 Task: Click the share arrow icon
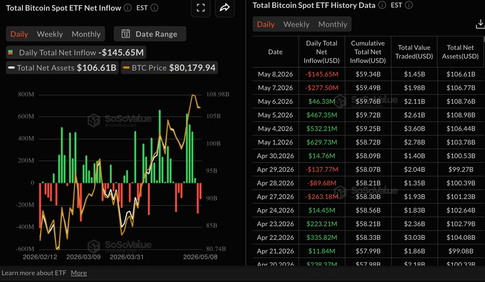coord(224,7)
